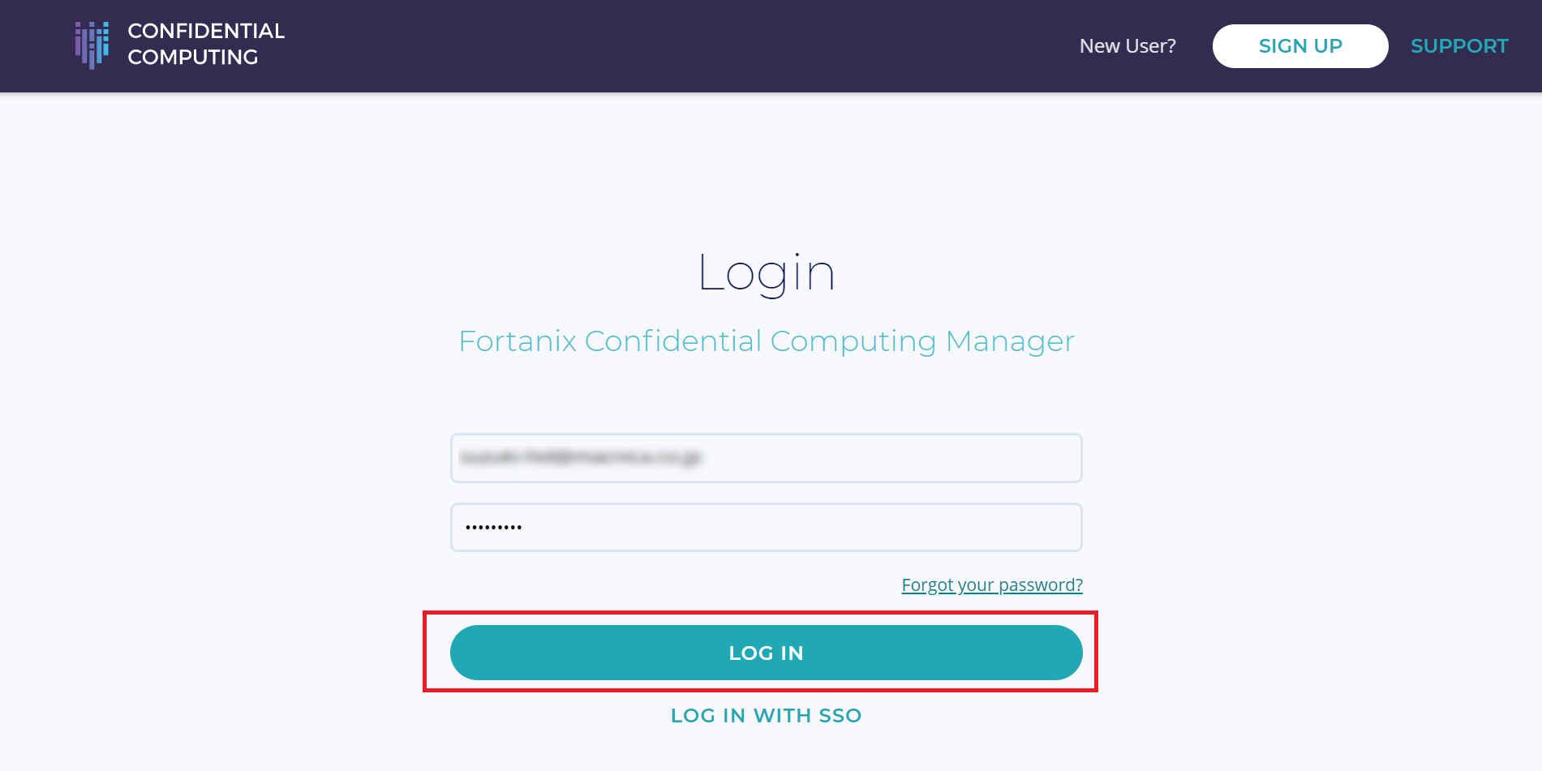Screen dimensions: 1542x771
Task: Click the word CONFIDENTIAL in the logo
Action: click(x=206, y=31)
